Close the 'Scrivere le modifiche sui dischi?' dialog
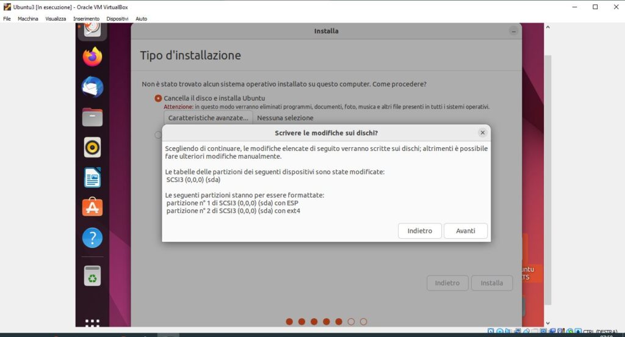 (x=482, y=133)
